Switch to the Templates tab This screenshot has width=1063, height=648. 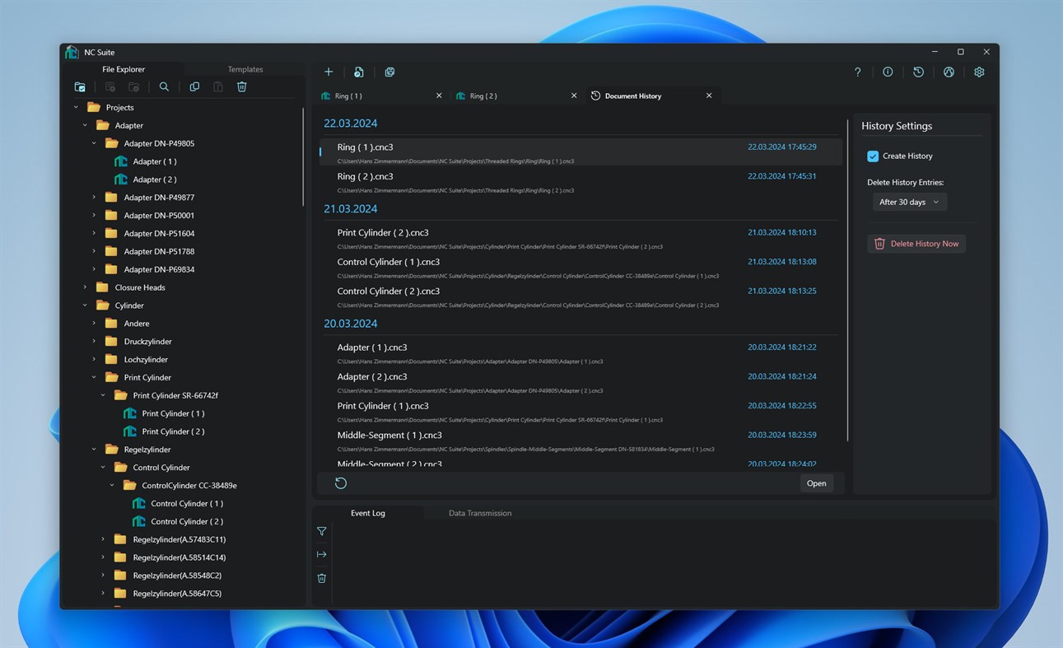pyautogui.click(x=245, y=69)
